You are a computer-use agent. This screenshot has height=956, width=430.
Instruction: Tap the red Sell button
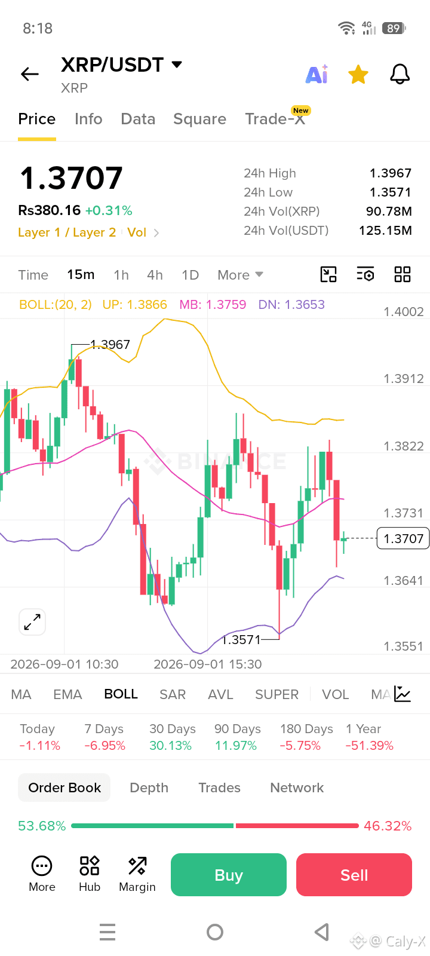[354, 875]
